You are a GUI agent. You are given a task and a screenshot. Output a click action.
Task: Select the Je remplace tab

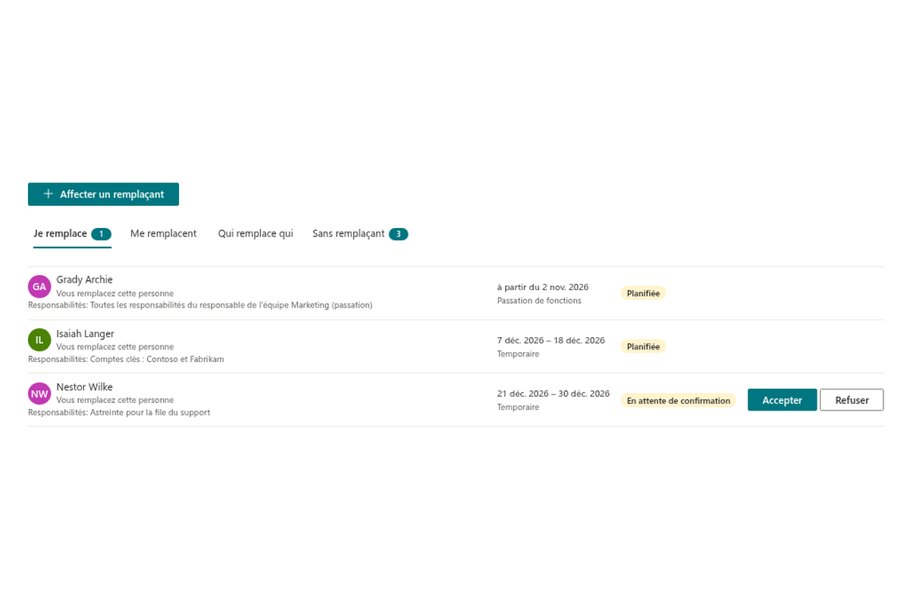73,234
